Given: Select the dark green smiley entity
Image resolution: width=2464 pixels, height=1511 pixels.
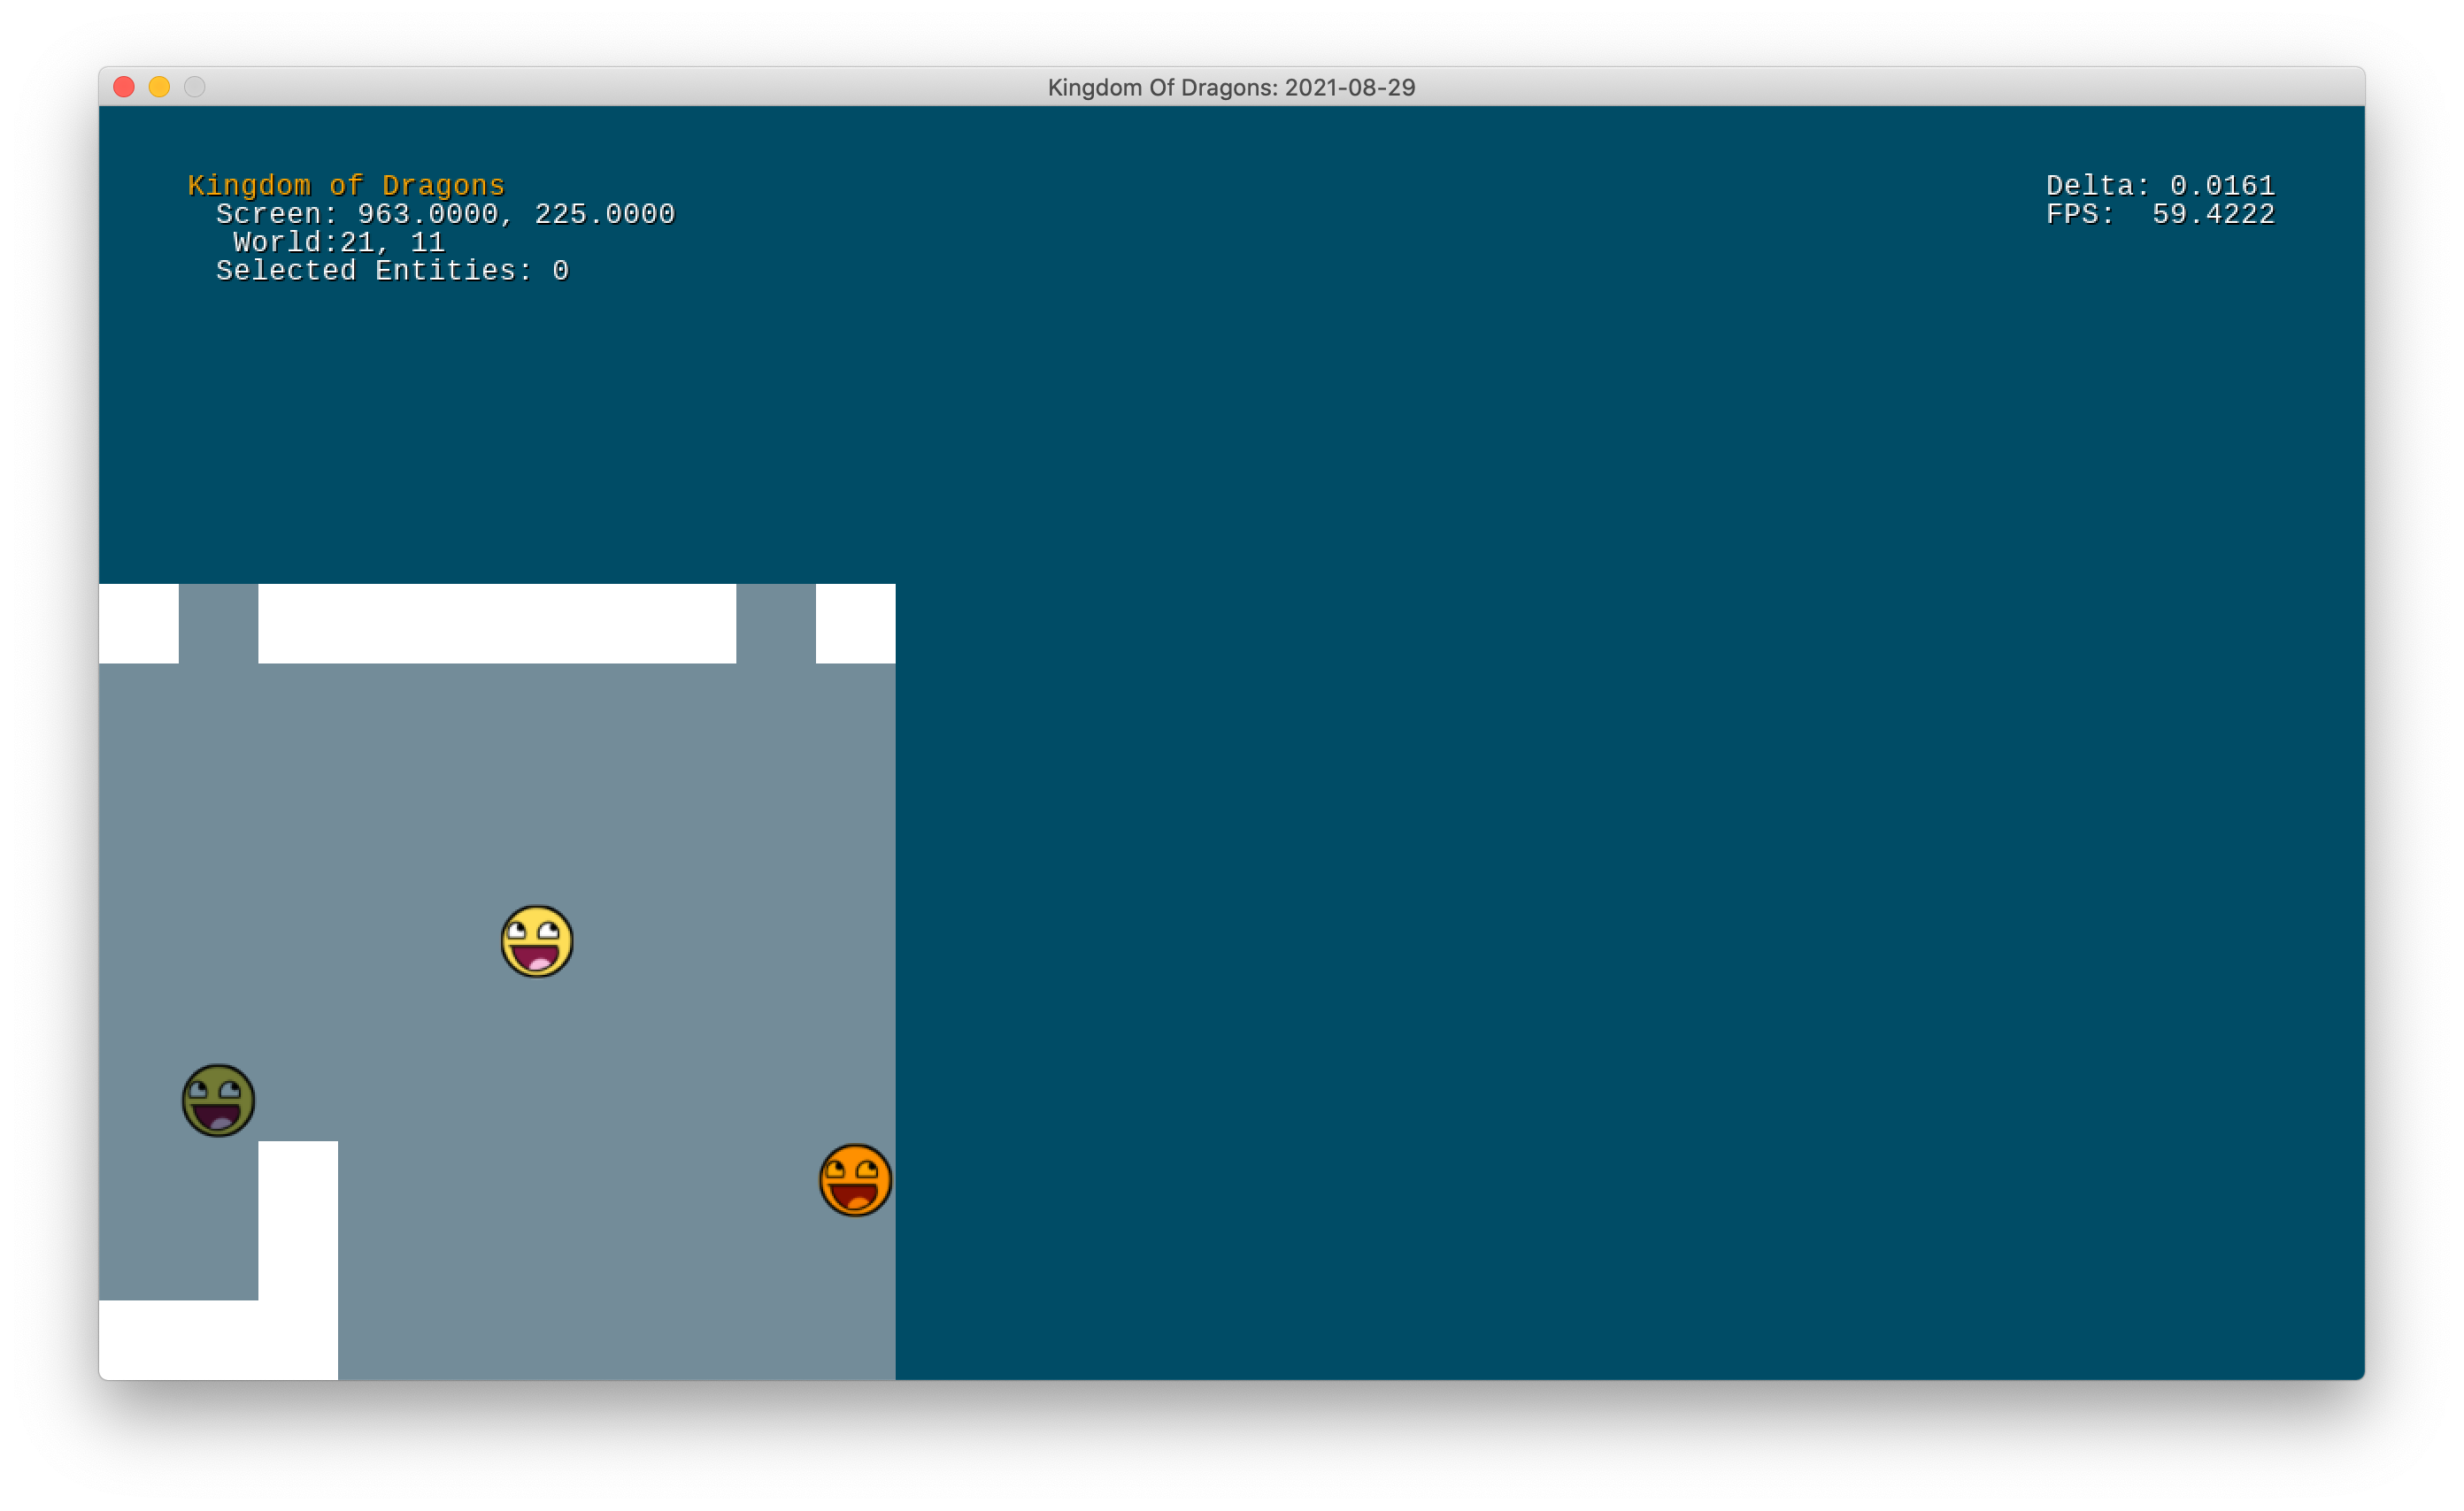Looking at the screenshot, I should 218,1101.
